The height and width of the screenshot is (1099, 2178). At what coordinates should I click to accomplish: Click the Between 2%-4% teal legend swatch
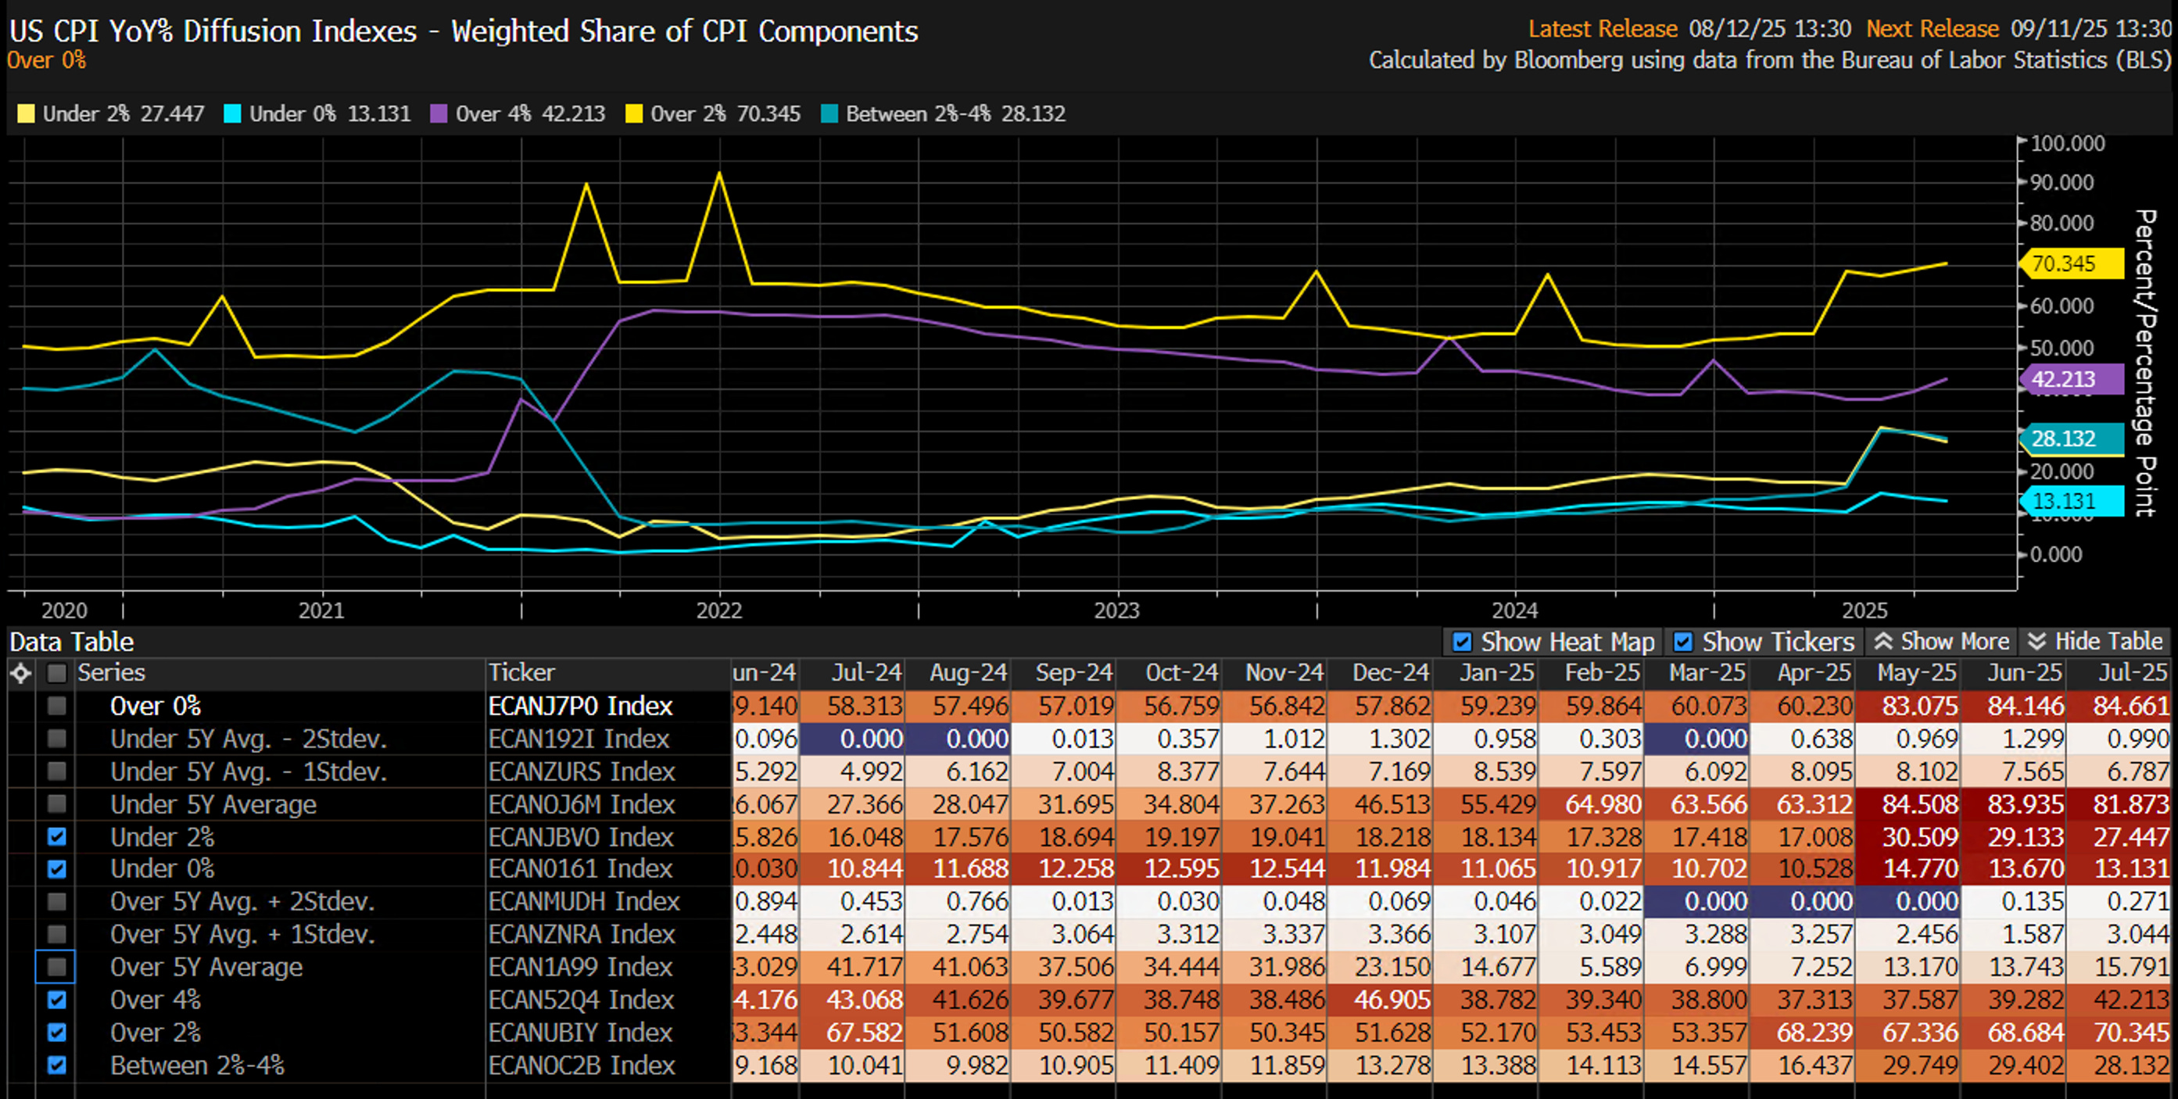829,114
